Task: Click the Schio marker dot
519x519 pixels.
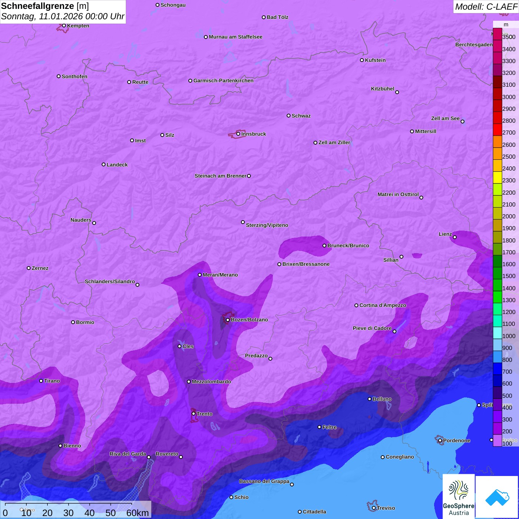Action: coord(231,497)
